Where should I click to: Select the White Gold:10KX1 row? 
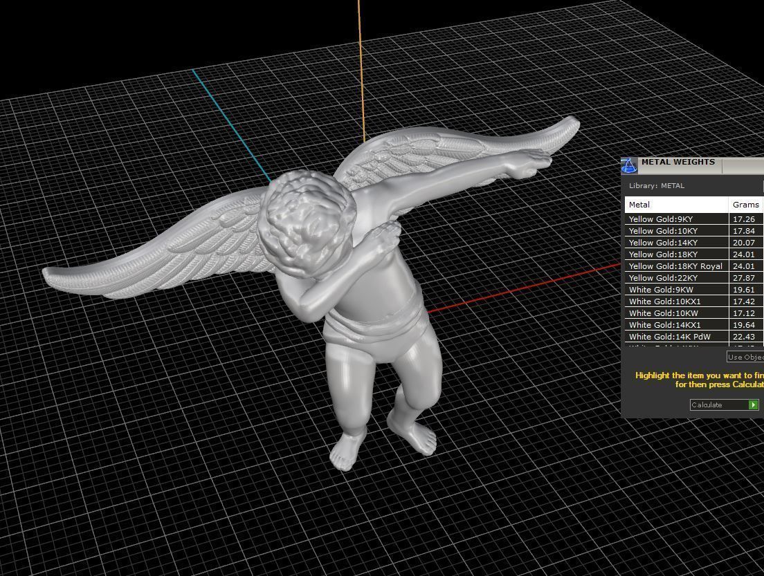coord(694,301)
